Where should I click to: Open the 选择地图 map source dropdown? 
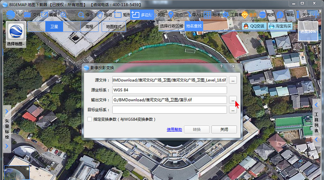pos(16,34)
